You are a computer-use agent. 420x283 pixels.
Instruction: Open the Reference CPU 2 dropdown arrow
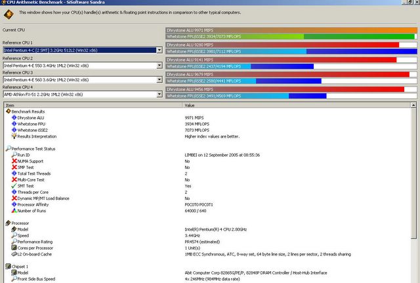(159, 66)
